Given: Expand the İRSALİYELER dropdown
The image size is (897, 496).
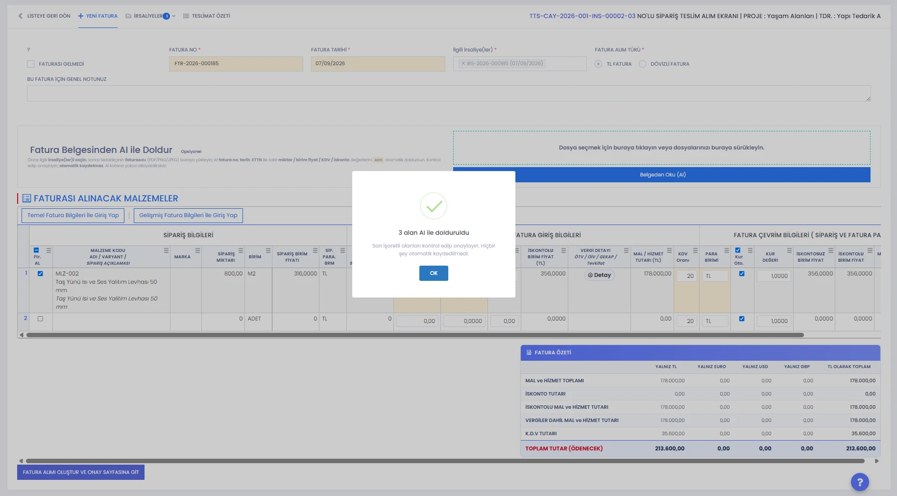Looking at the screenshot, I should 150,16.
